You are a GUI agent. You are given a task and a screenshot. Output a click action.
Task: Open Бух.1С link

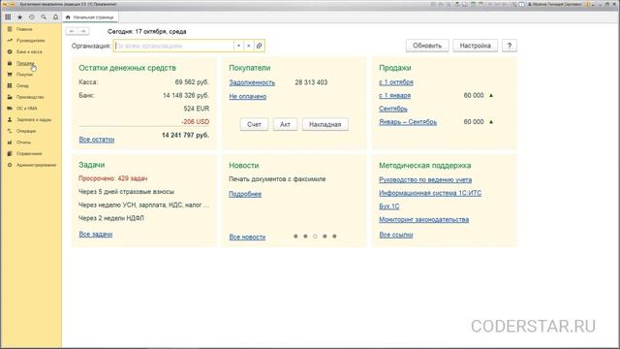tap(389, 206)
